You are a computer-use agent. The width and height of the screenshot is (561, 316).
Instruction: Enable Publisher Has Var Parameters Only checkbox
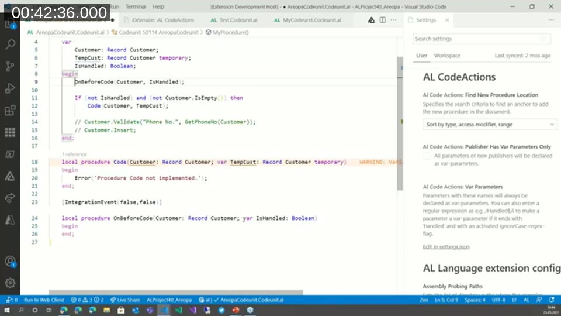point(427,156)
